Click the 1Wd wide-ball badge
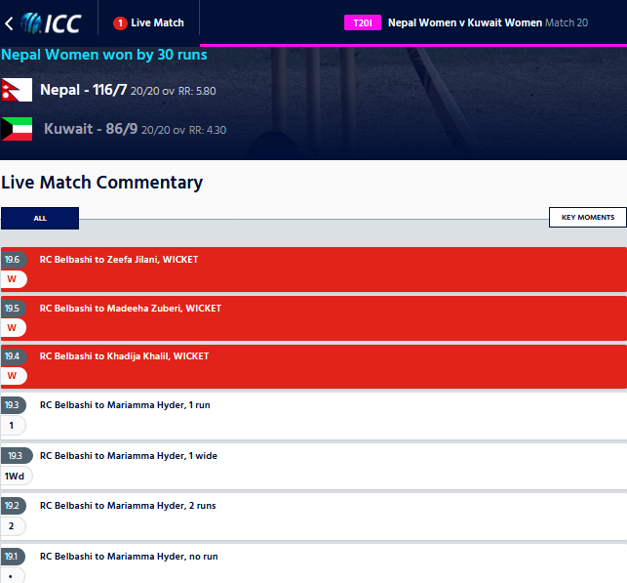Screen dimensions: 627x583 [x=16, y=477]
